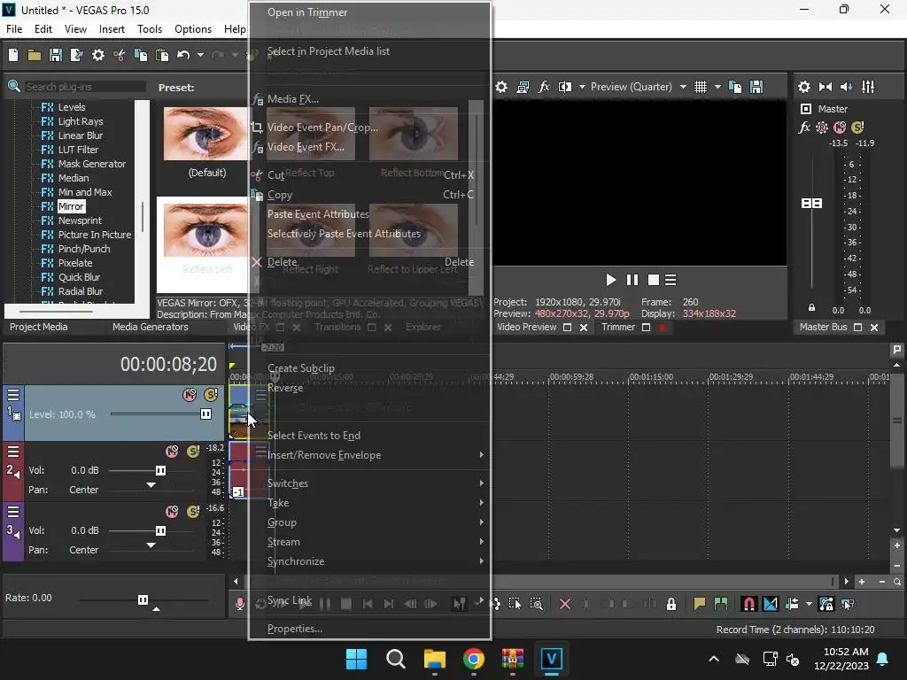Click the Paste clipboard icon in toolbar
This screenshot has width=907, height=680.
pos(163,55)
